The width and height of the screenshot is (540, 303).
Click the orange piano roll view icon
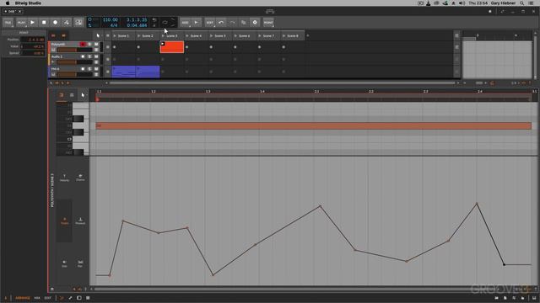click(62, 95)
